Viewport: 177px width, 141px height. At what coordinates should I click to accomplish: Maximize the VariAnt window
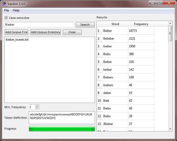159,3
